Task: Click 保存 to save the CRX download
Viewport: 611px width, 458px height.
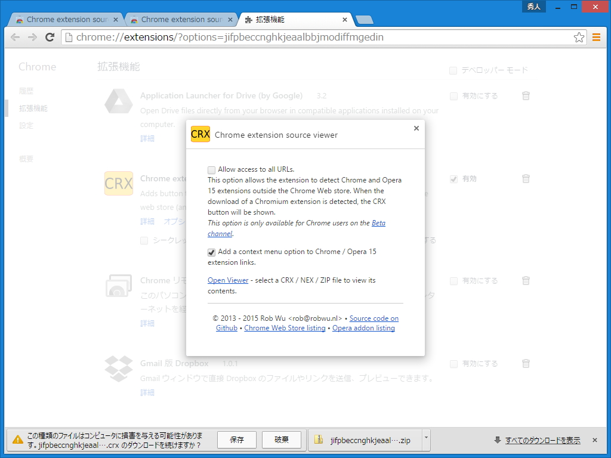Action: coord(236,440)
